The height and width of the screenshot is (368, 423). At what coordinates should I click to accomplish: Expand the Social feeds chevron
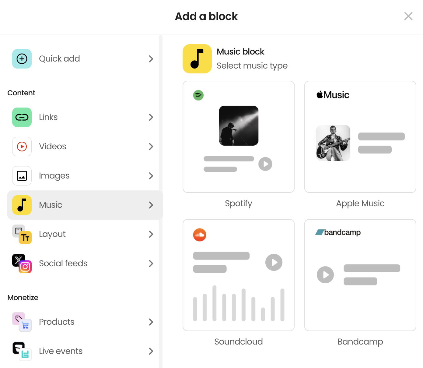pyautogui.click(x=151, y=264)
